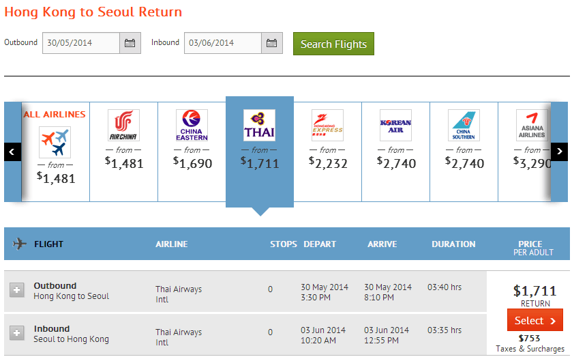Screen dimensions: 572x357
Task: Pick the Hong Kong Express logo
Action: point(327,126)
